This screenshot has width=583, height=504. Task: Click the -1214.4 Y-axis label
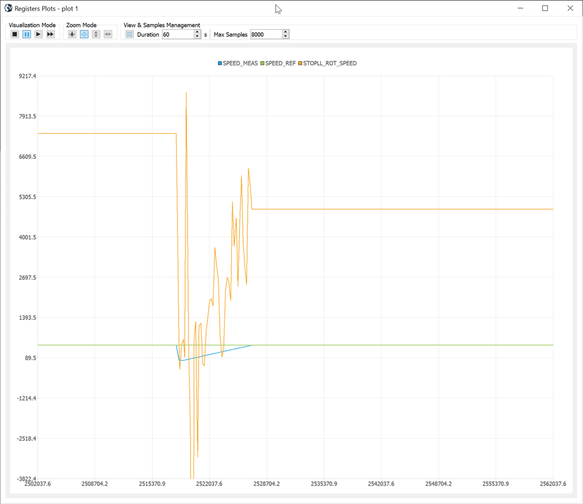pyautogui.click(x=27, y=398)
